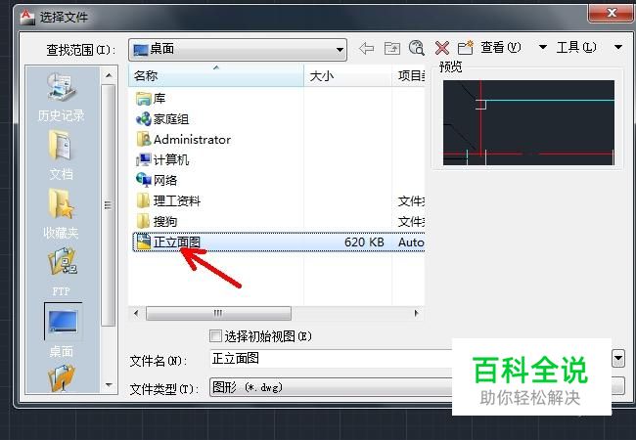Select 文档 in the places sidebar
This screenshot has height=440, width=636.
click(61, 155)
